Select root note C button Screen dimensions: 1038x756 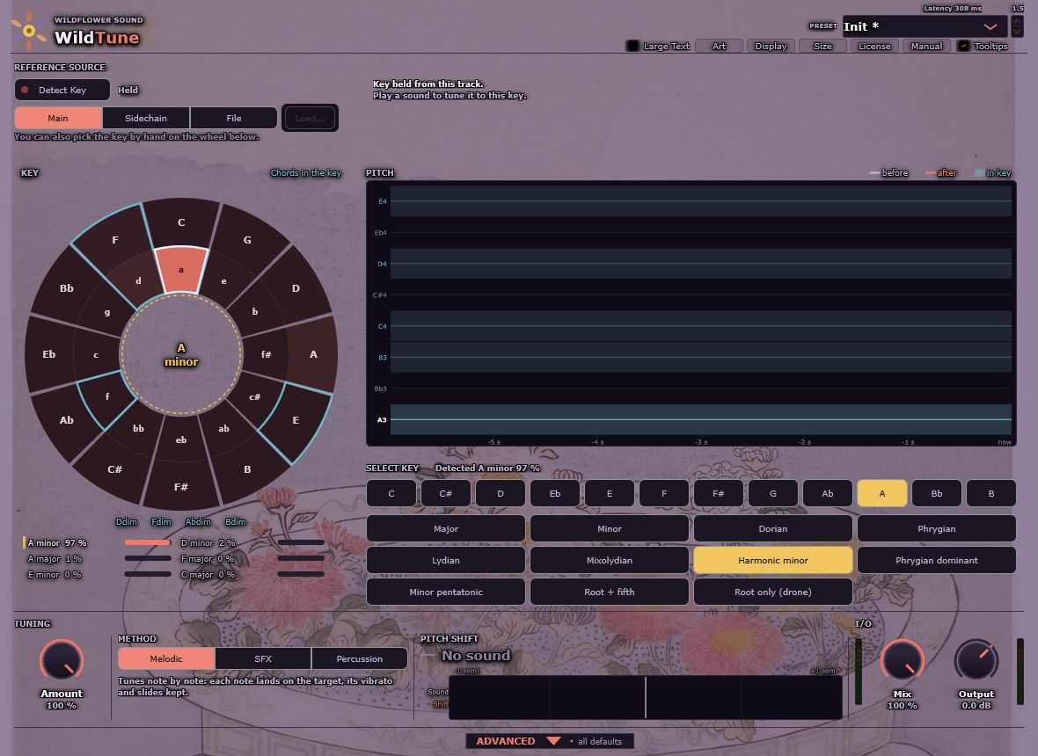click(x=391, y=493)
